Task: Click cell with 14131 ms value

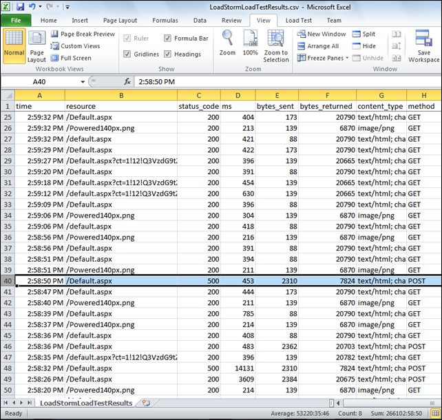Action: (238, 368)
